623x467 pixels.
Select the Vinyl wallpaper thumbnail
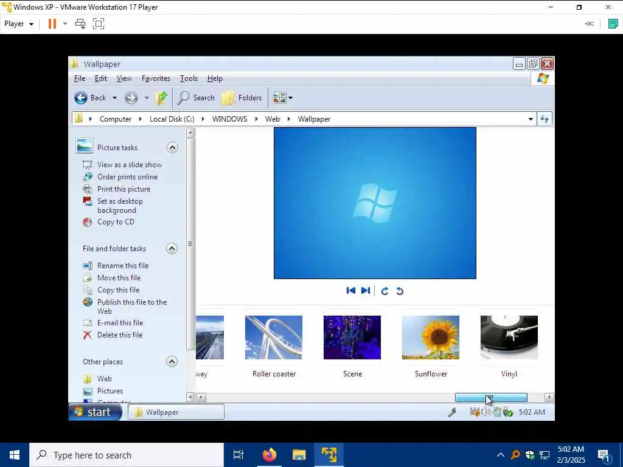tap(509, 337)
